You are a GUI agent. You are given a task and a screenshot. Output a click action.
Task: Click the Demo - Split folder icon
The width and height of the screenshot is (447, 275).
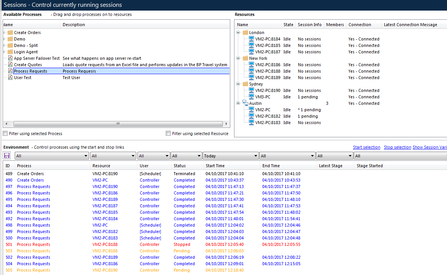pyautogui.click(x=10, y=45)
